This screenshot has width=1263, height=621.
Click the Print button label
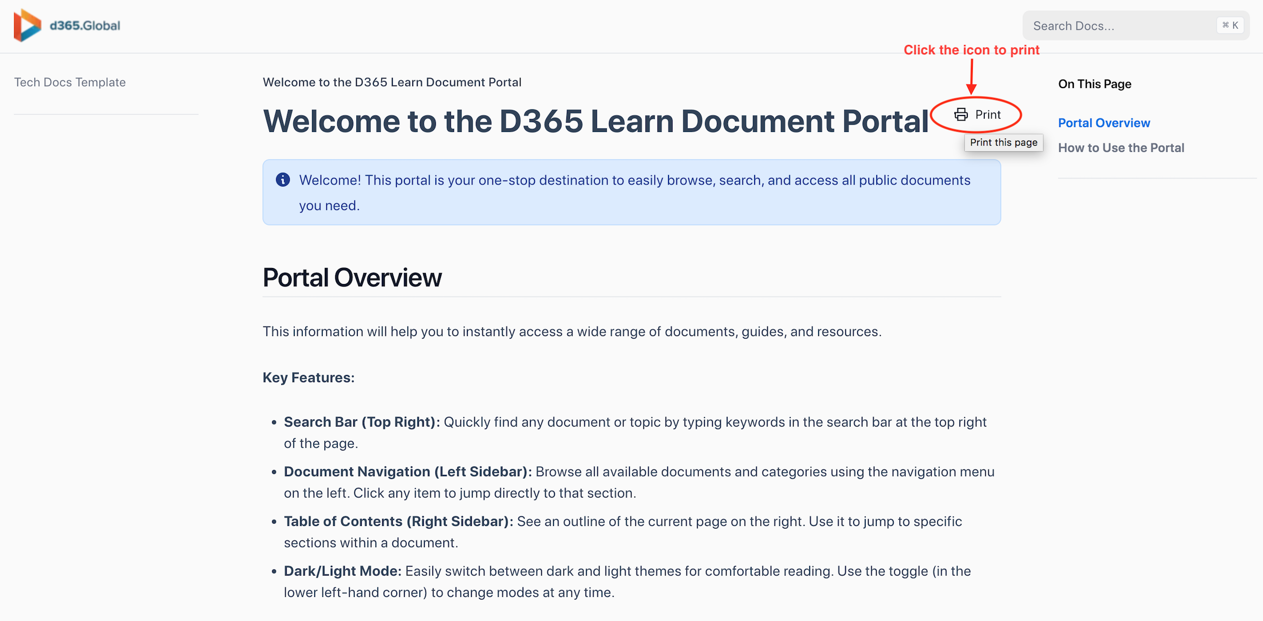coord(988,114)
